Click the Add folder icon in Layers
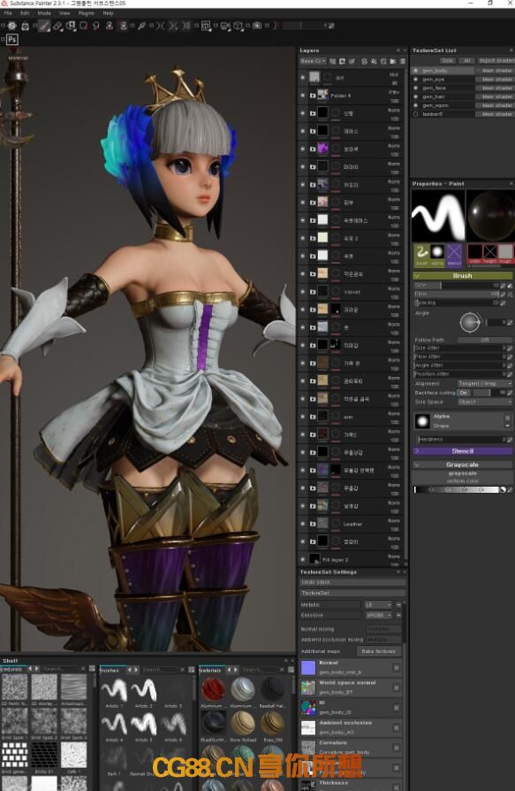 pyautogui.click(x=393, y=61)
